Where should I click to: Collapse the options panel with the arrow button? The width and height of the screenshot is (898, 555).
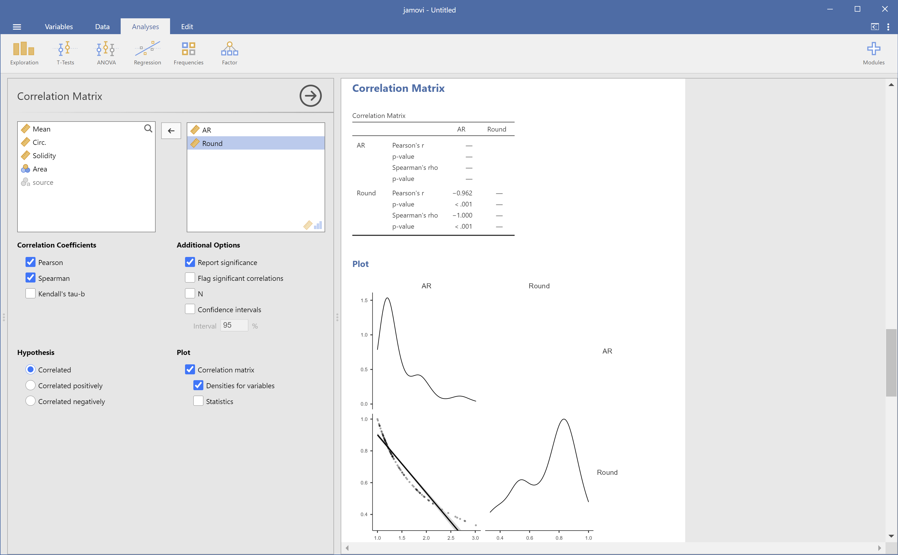(x=310, y=96)
